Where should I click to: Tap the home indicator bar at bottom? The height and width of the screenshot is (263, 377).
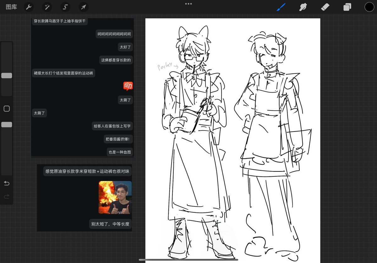click(188, 260)
